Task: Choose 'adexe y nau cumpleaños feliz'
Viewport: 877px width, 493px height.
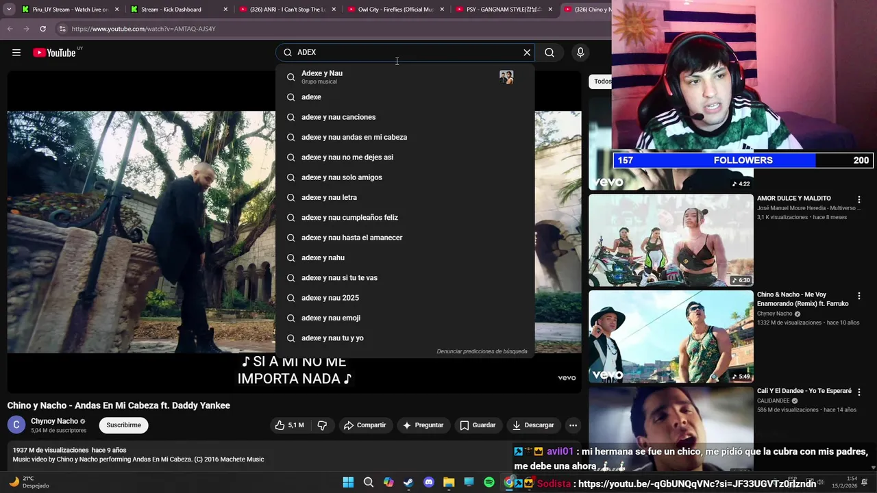Action: click(x=405, y=218)
